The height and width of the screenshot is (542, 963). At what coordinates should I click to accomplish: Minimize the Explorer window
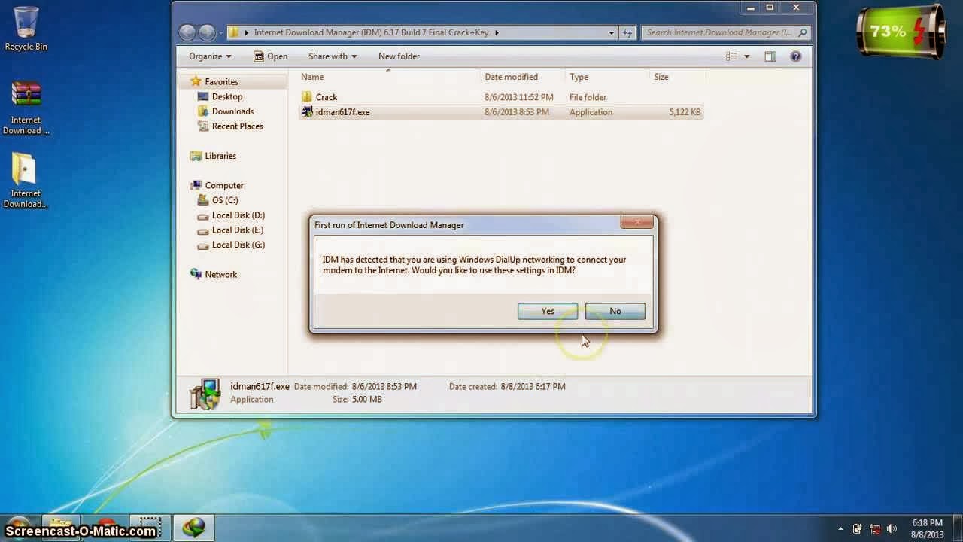coord(751,8)
